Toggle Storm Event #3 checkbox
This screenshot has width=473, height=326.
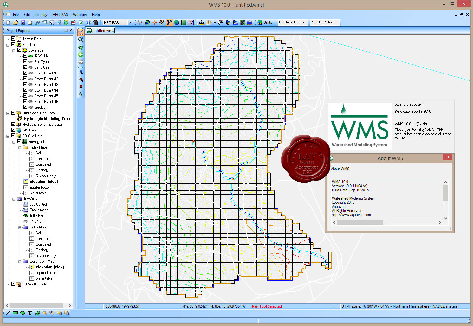25,84
